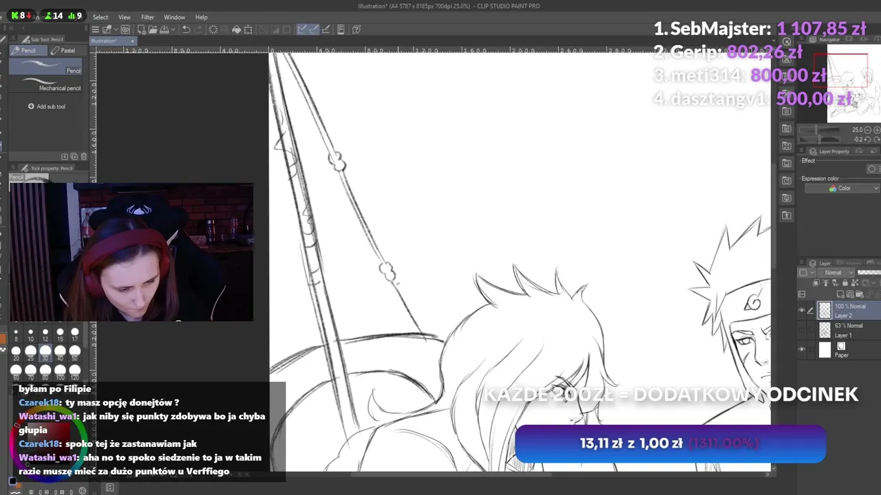
Task: Expand arrow next to CLIP STUDIO icon
Action: (x=116, y=29)
